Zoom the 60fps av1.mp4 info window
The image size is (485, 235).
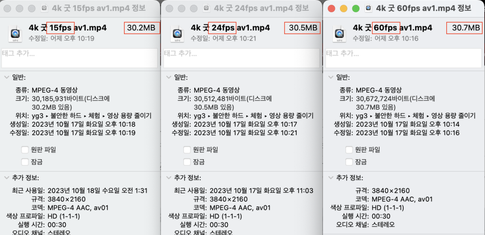tap(356, 9)
